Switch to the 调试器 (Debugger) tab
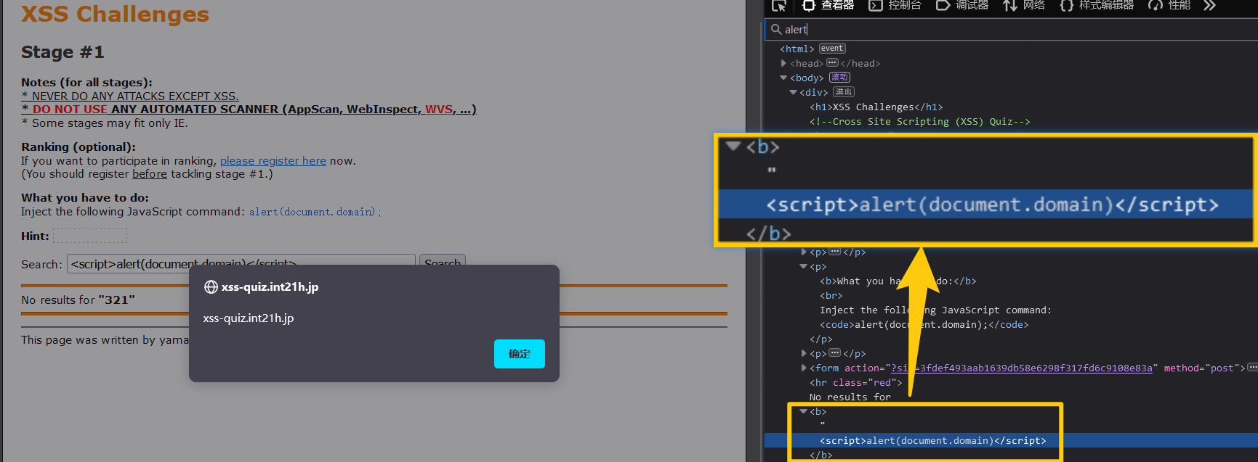The image size is (1258, 462). [962, 6]
